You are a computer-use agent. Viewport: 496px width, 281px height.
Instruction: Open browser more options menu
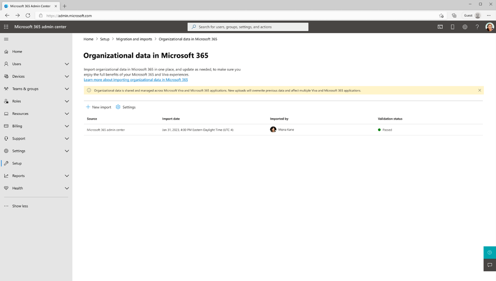point(489,15)
